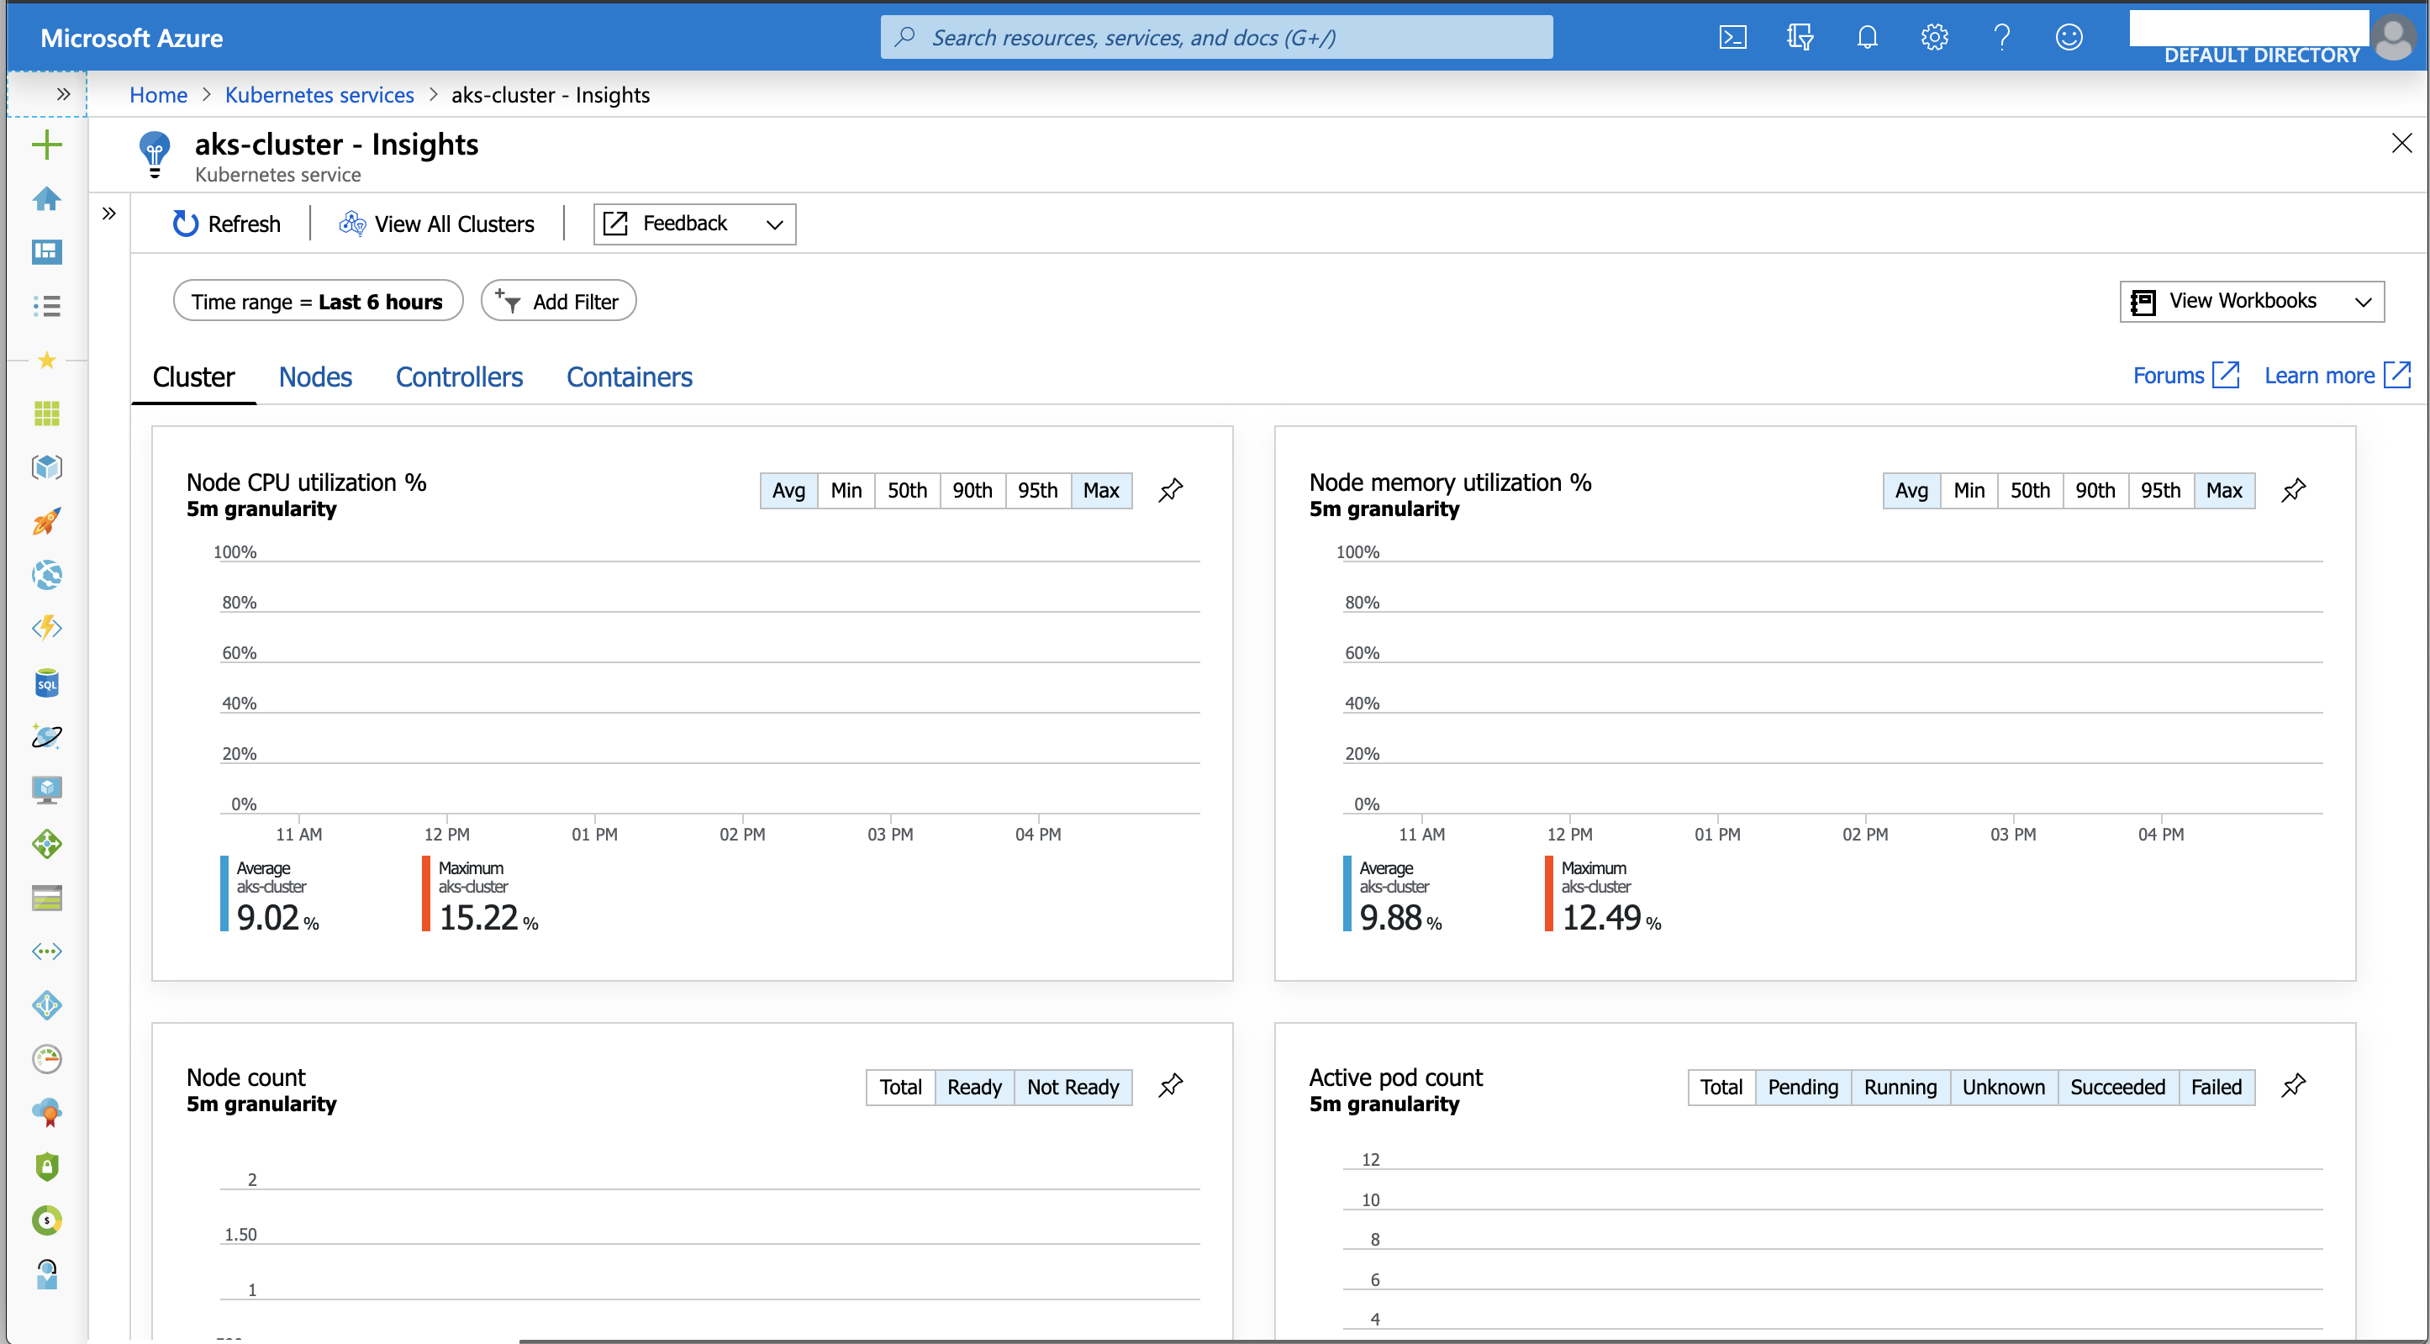Click the SQL databases sidebar icon
2430x1344 pixels.
pyautogui.click(x=46, y=683)
